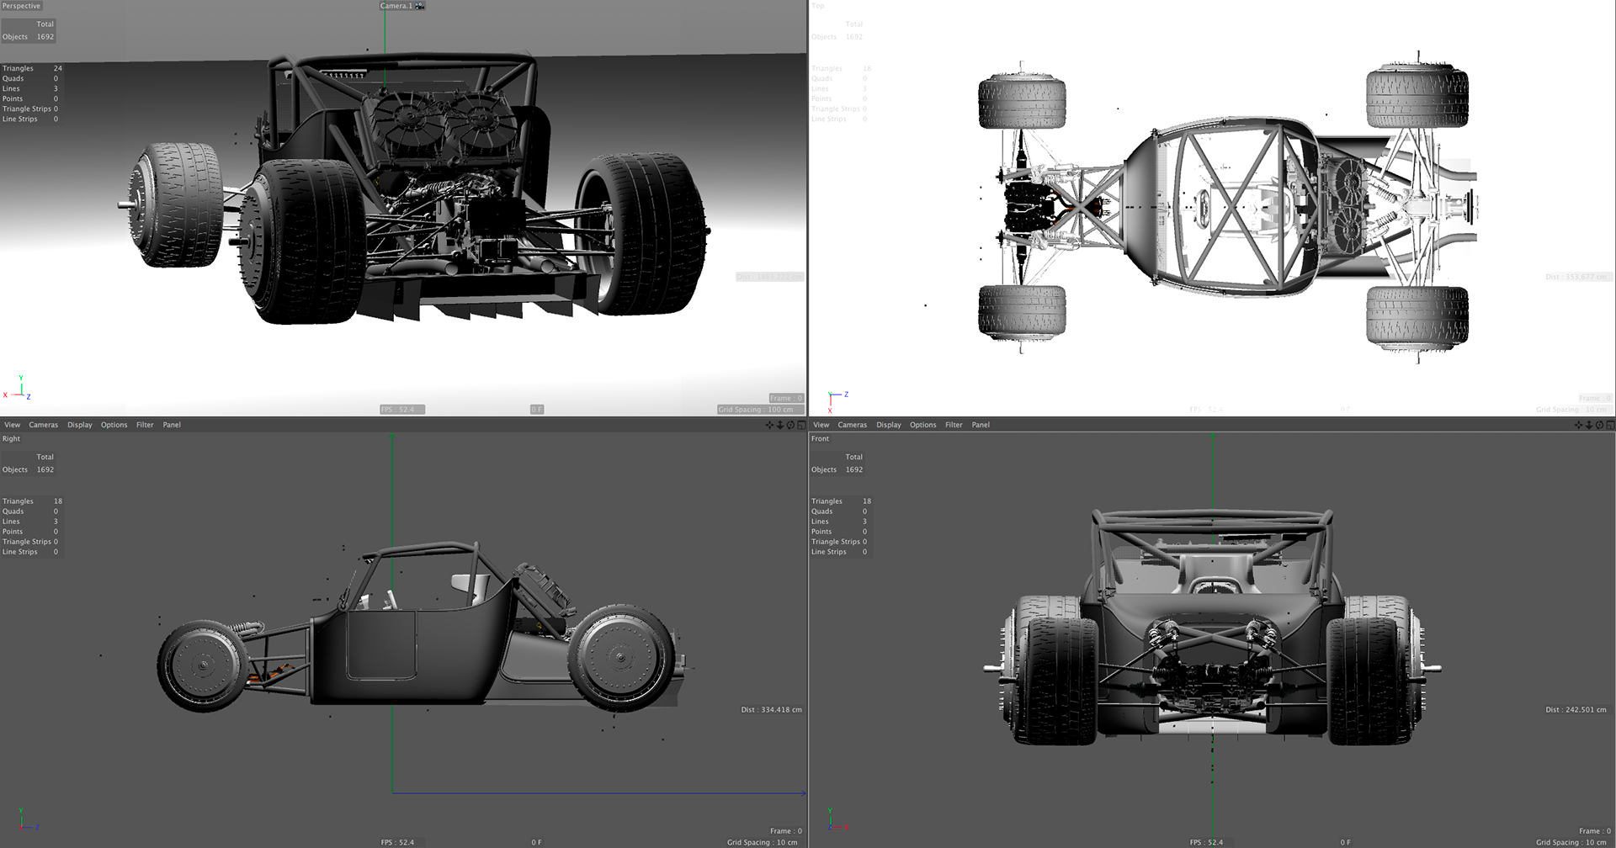Toggle maximize on the Right viewport
Viewport: 1616px width, 848px height.
click(x=801, y=425)
